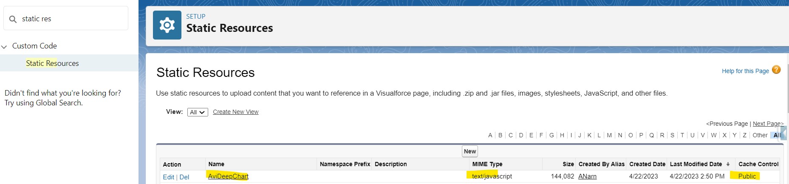789x184 pixels.
Task: Filter list by letter D
Action: (521, 135)
